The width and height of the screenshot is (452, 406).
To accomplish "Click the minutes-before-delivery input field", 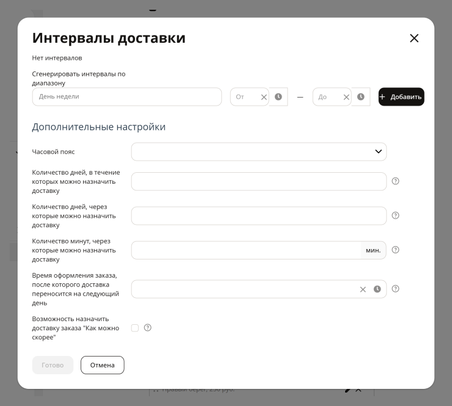I will 246,250.
